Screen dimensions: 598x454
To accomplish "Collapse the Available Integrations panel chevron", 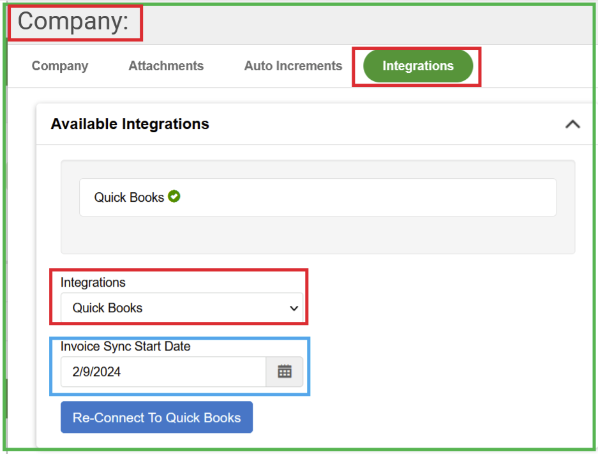I will (x=572, y=125).
